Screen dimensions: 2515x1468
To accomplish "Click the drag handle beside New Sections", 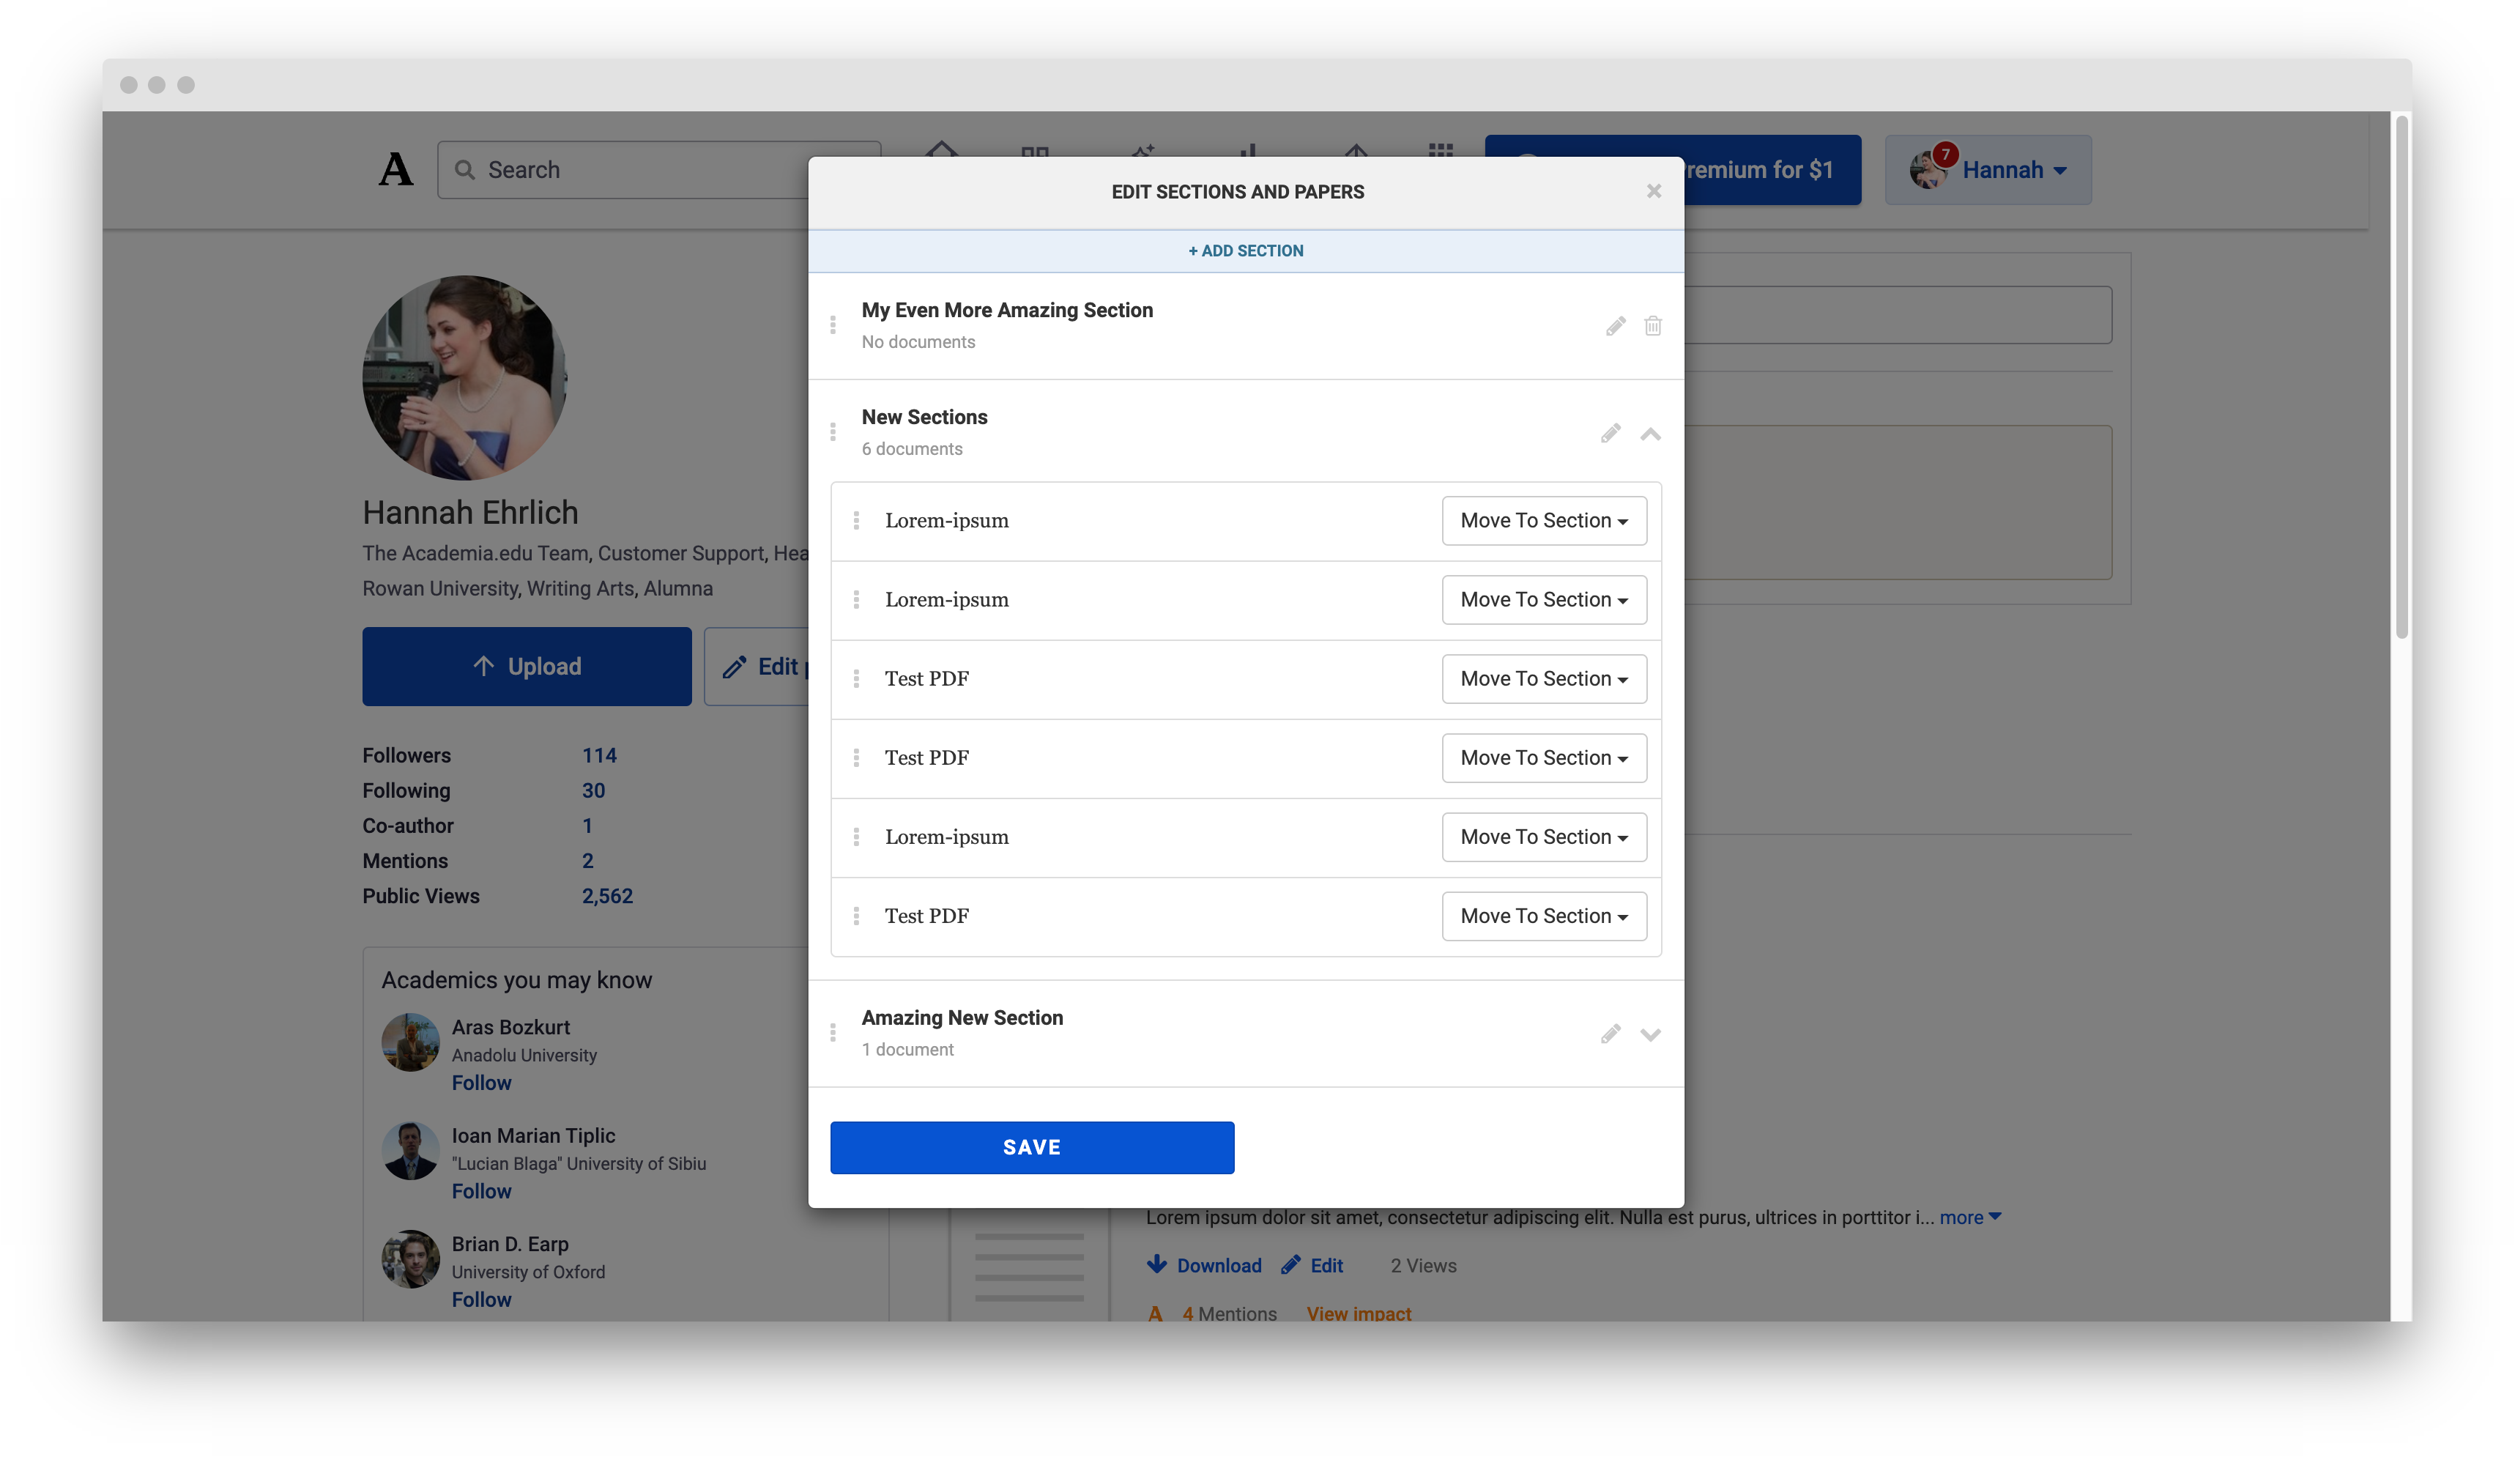I will (832, 432).
